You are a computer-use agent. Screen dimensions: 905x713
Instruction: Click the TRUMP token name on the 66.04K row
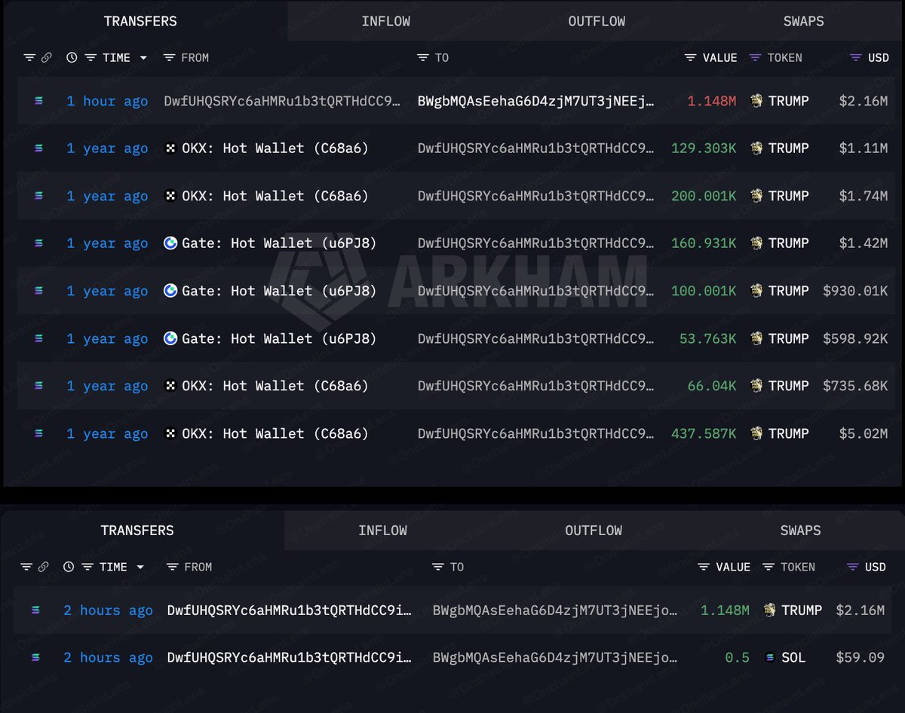(x=788, y=386)
